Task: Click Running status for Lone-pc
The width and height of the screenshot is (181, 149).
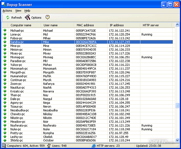Action: pos(147,34)
